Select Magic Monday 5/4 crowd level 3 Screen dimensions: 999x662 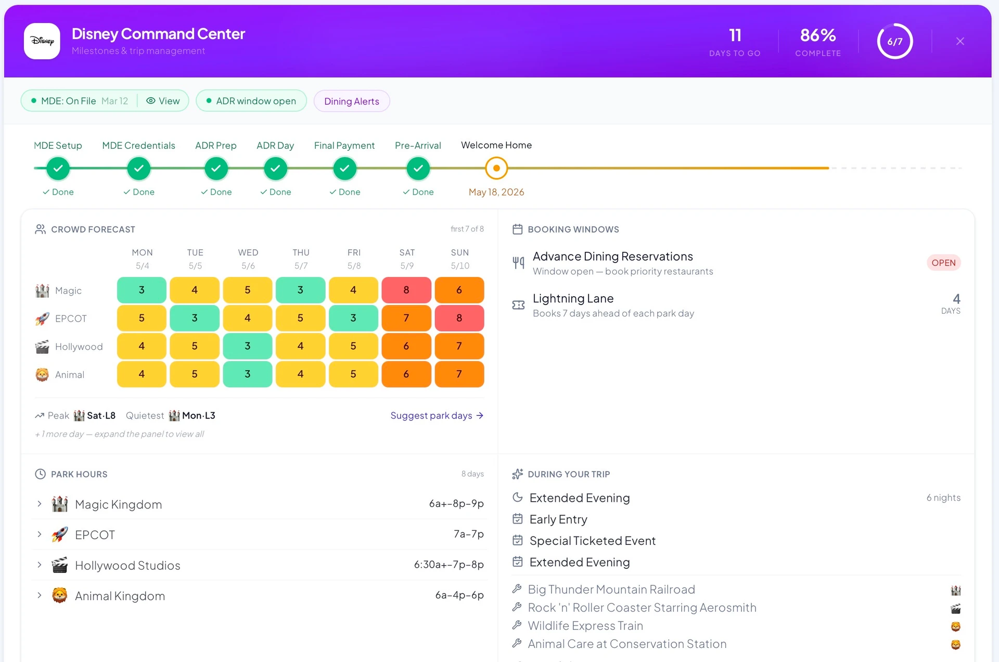142,290
